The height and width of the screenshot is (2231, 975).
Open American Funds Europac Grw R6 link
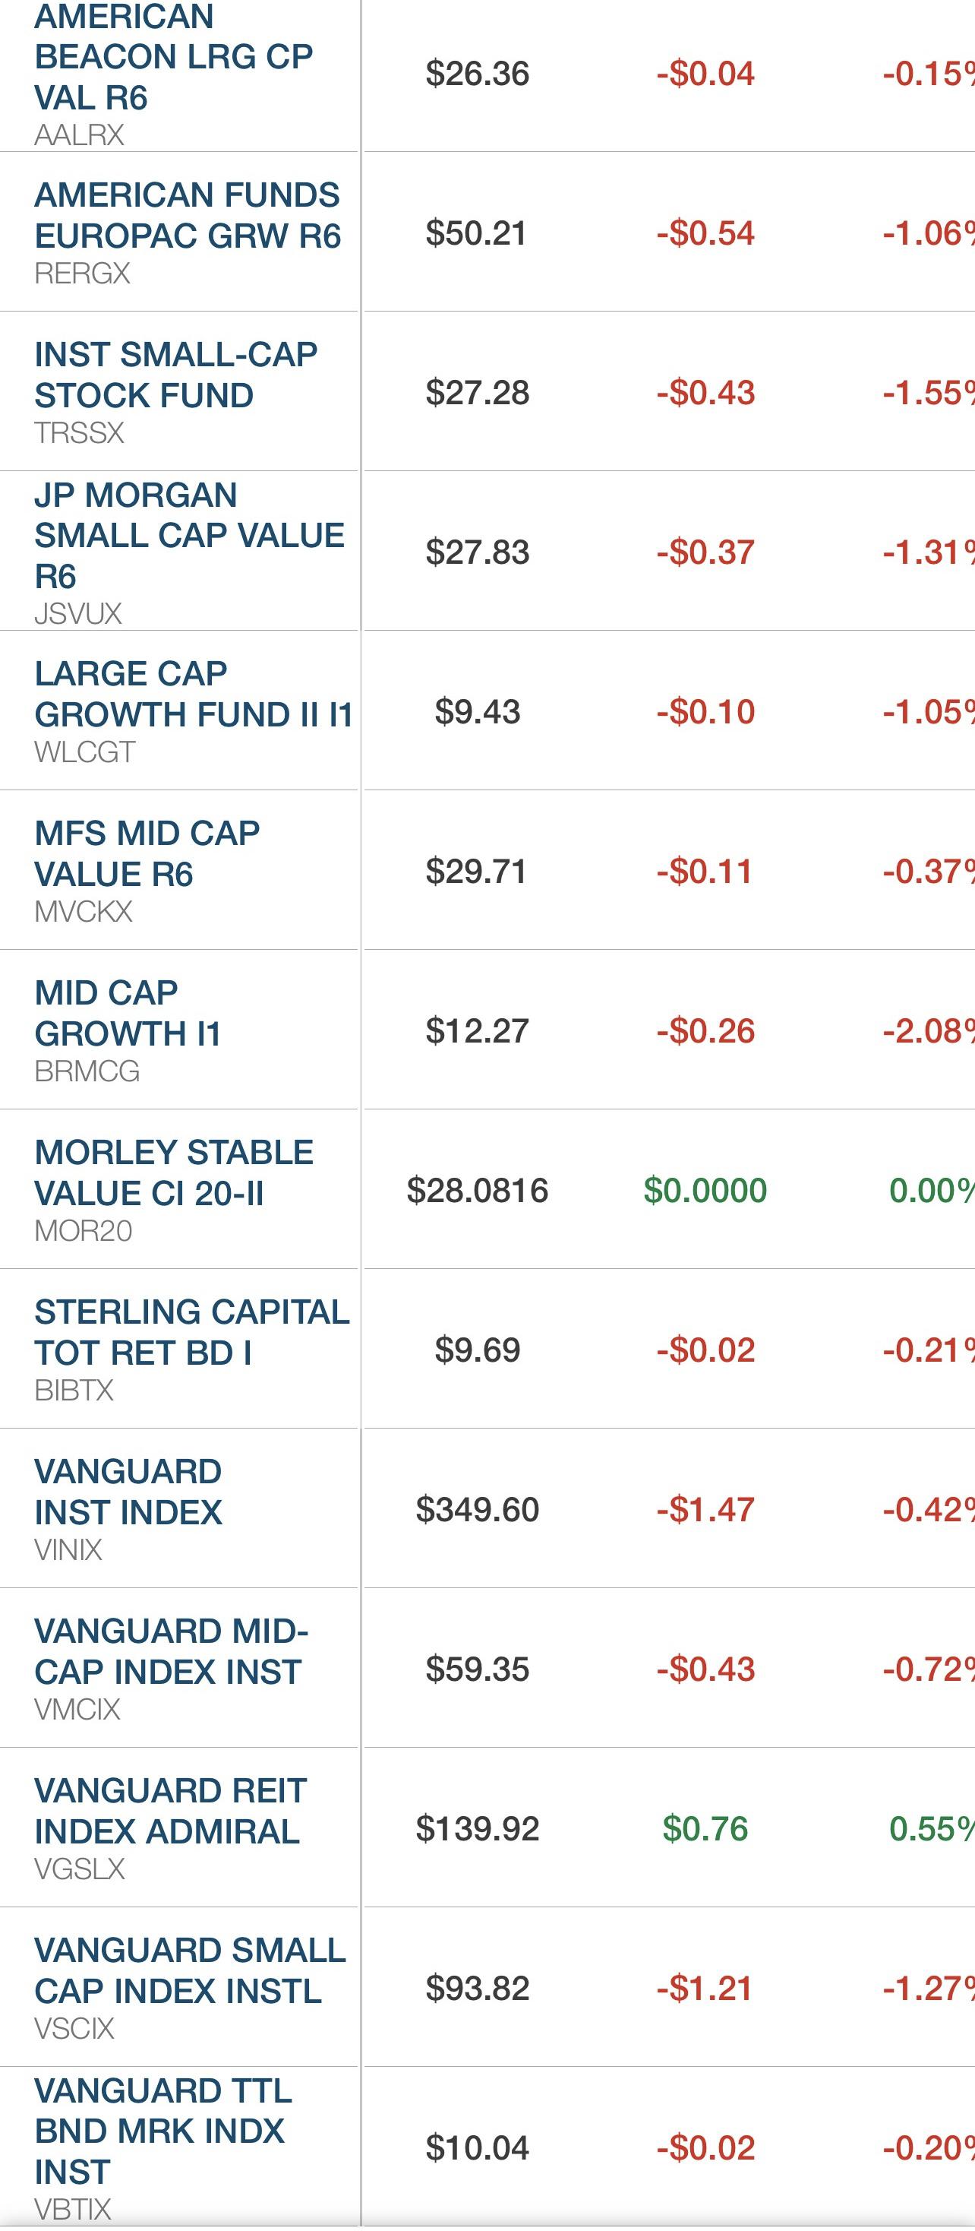(187, 216)
